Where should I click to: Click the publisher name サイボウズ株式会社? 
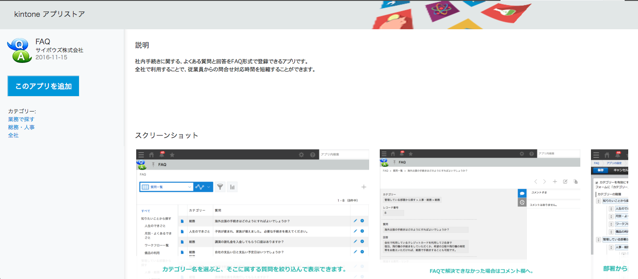(x=59, y=50)
